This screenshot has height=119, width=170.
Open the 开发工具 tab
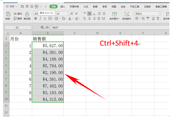pyautogui.click(x=135, y=7)
